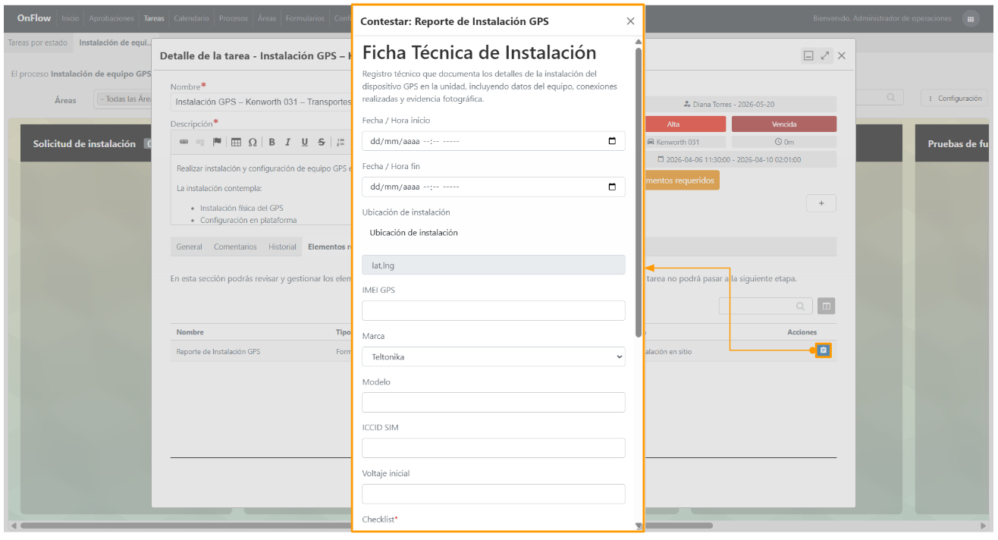Click the lat,lng location field

pos(494,265)
